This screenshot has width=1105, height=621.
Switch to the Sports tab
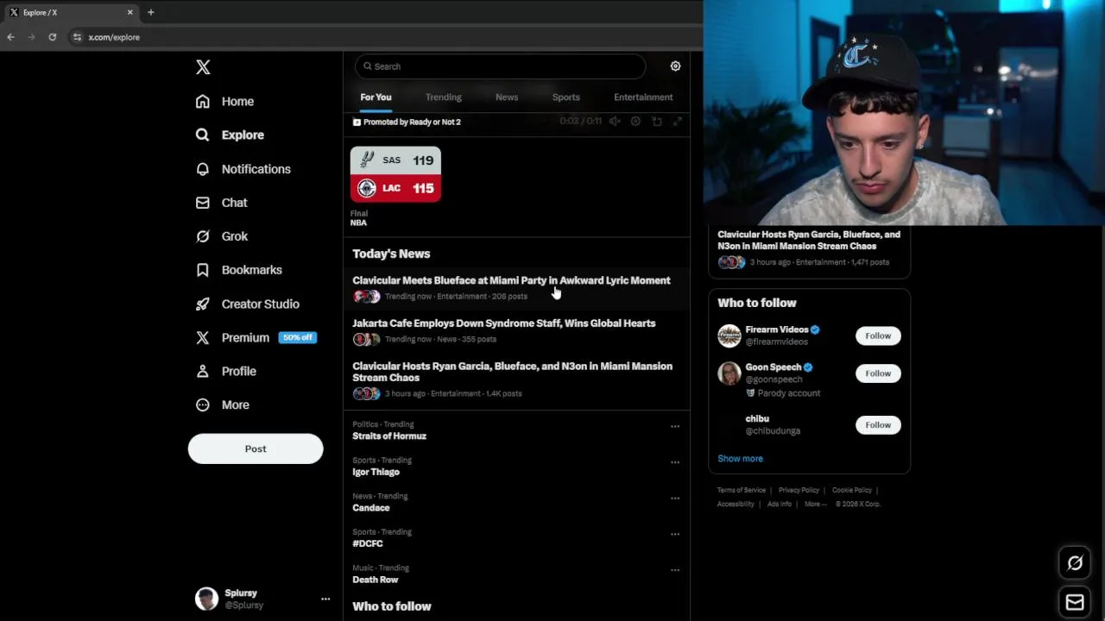(566, 97)
